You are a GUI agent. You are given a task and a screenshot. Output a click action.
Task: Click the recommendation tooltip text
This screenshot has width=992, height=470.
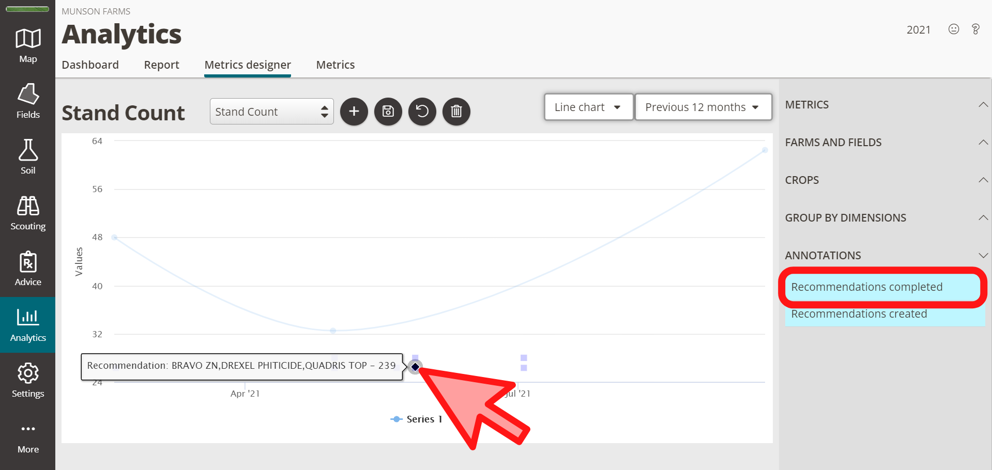[241, 366]
